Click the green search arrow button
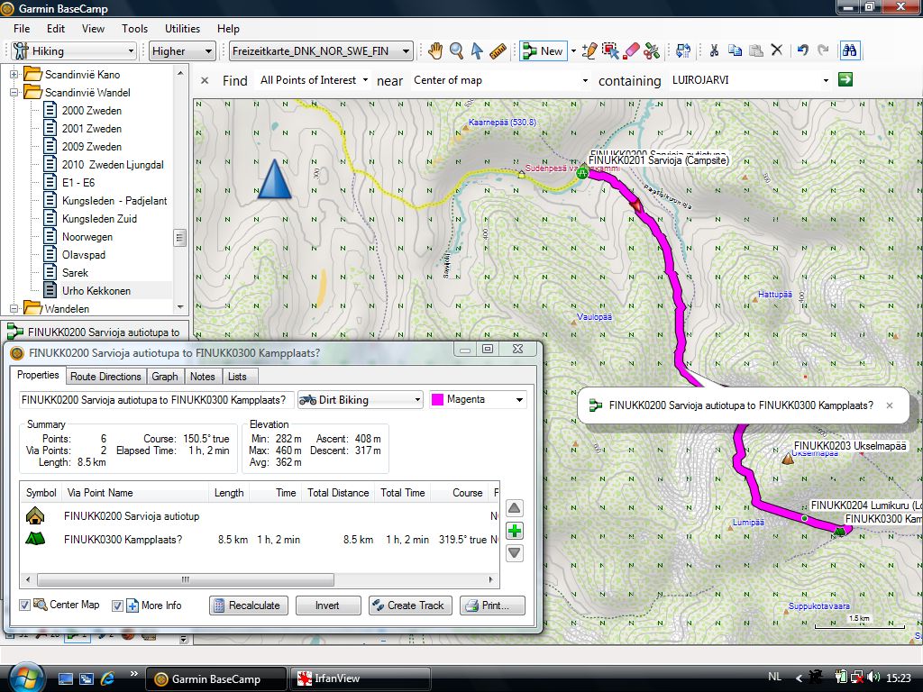 coord(845,80)
